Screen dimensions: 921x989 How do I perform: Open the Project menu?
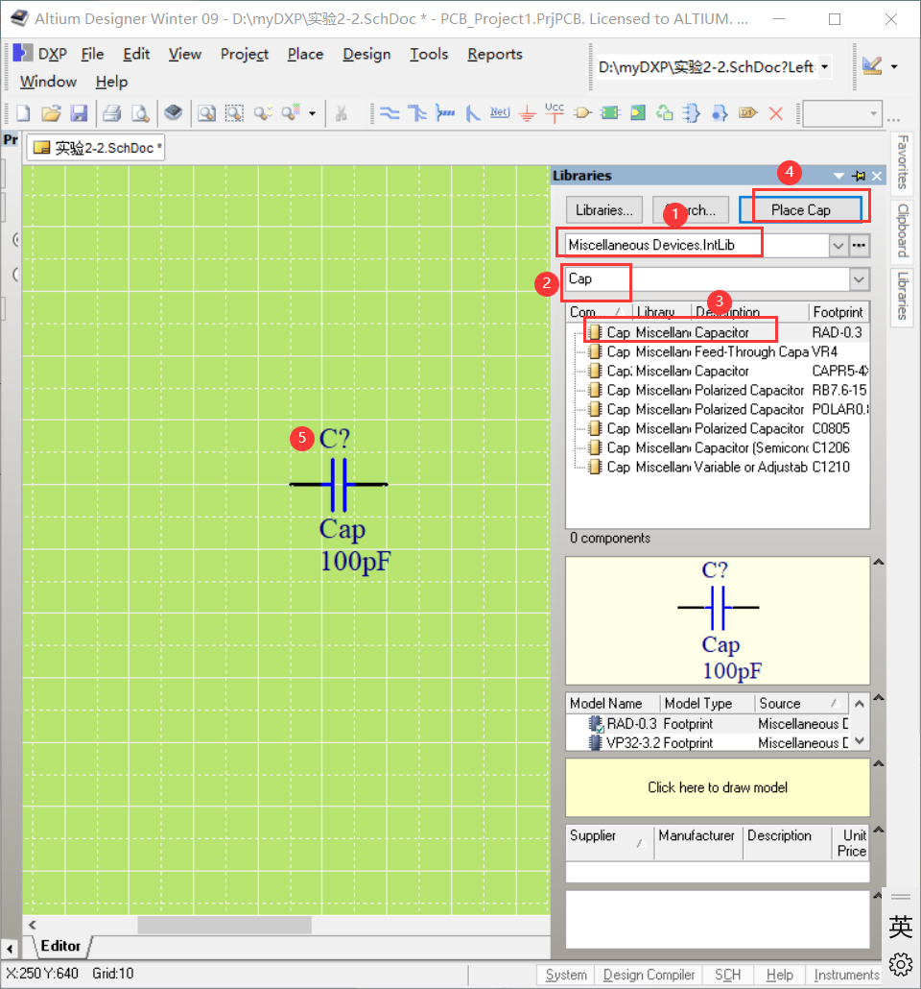[x=245, y=54]
